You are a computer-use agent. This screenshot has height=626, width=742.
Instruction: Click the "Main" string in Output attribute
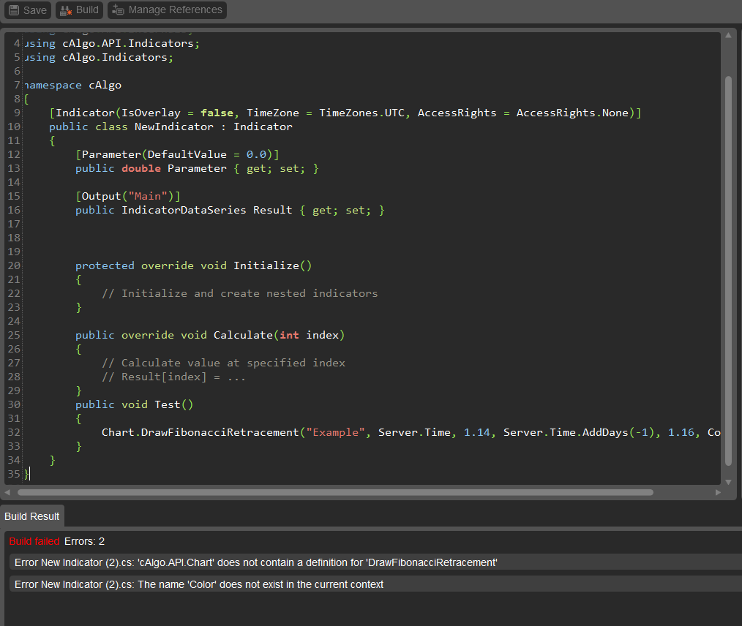point(148,196)
